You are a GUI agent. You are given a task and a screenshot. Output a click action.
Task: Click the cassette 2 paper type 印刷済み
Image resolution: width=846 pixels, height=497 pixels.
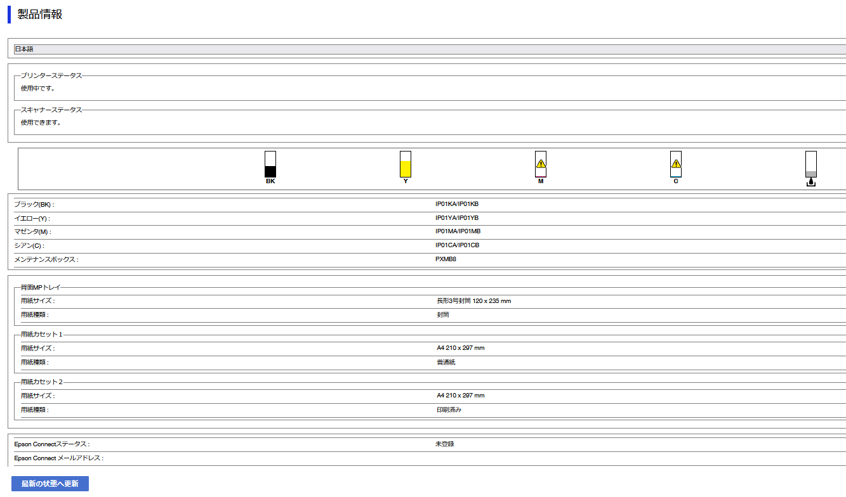[449, 410]
